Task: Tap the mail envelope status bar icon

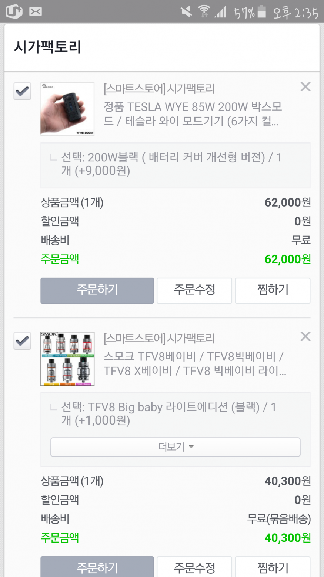Action: coord(36,12)
